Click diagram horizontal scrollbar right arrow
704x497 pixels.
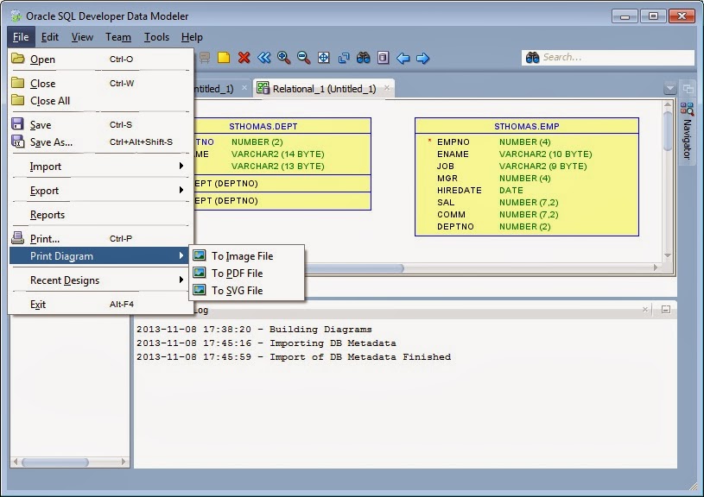656,267
